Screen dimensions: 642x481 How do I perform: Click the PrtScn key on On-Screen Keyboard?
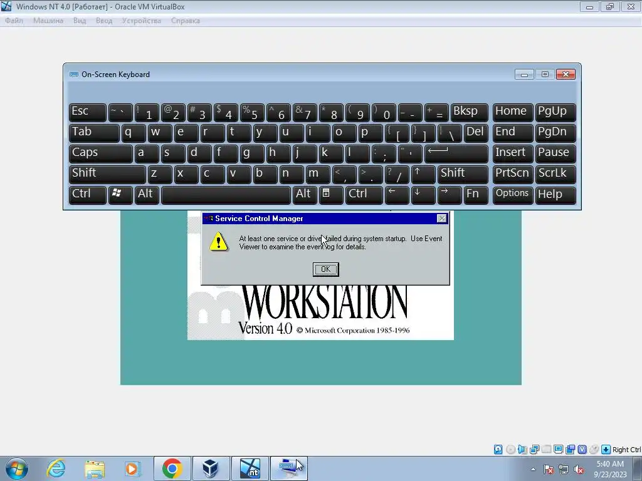point(512,174)
